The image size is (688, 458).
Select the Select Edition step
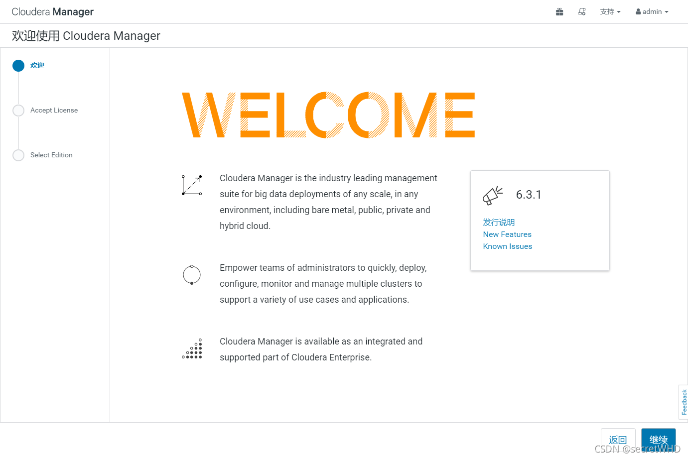[51, 155]
